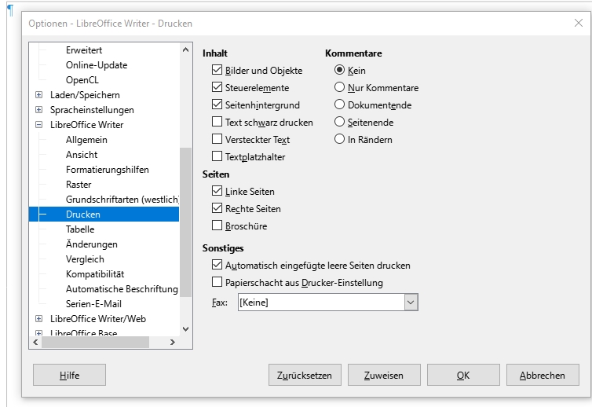Viewport: 592px width, 407px height.
Task: Click tree scrollbar down arrow
Action: pos(185,329)
